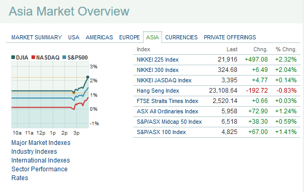Go to the Europe tab

pos(130,37)
